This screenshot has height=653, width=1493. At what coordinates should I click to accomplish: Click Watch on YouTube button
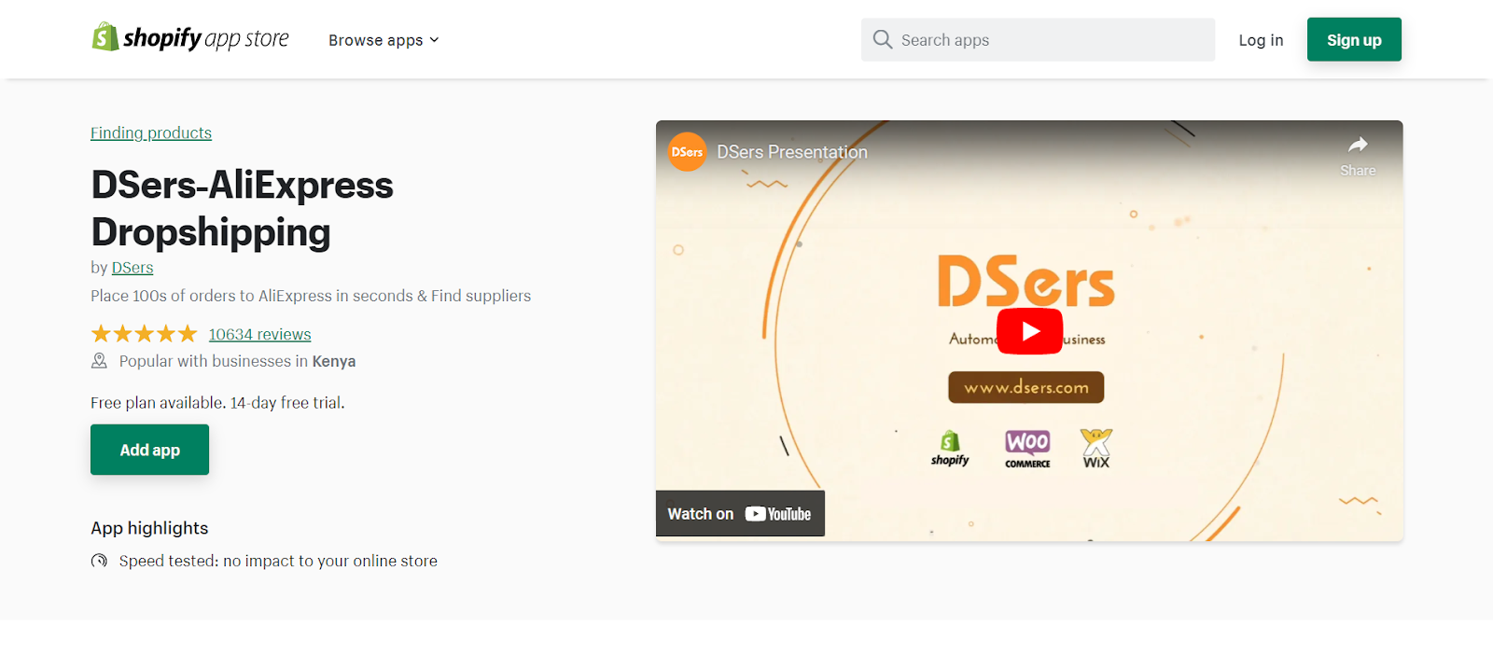[x=740, y=514]
